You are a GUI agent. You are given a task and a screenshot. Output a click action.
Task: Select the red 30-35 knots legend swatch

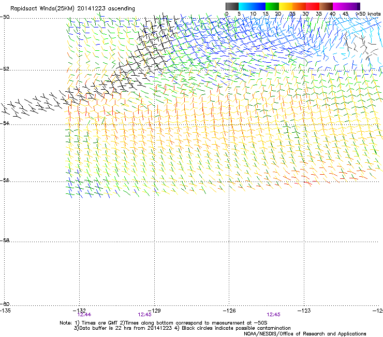[313, 6]
